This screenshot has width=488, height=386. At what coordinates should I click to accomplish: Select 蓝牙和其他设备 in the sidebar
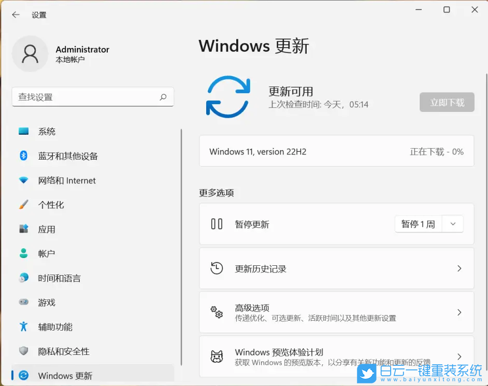coord(67,156)
